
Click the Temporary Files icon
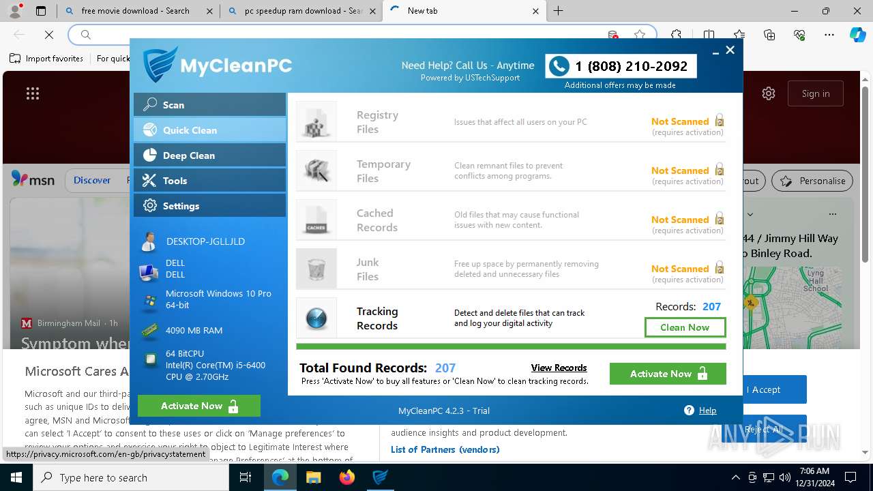tap(316, 170)
